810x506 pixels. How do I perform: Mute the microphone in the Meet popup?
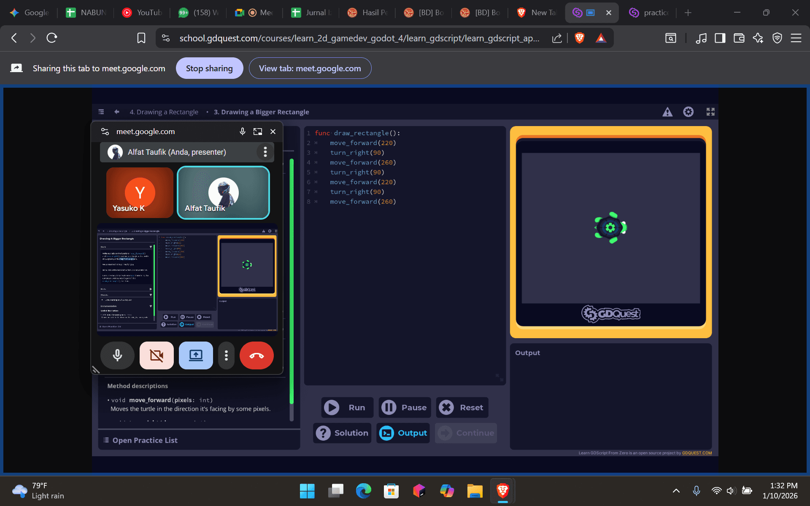pos(117,355)
